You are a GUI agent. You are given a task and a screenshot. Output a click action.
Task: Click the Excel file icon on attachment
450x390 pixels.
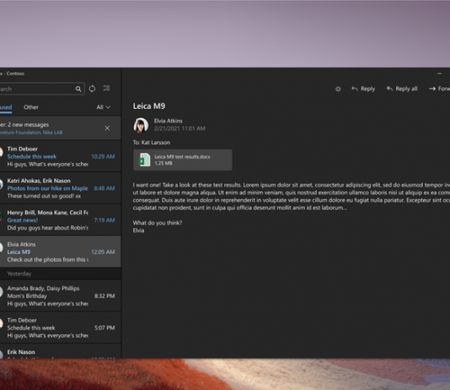pyautogui.click(x=145, y=160)
